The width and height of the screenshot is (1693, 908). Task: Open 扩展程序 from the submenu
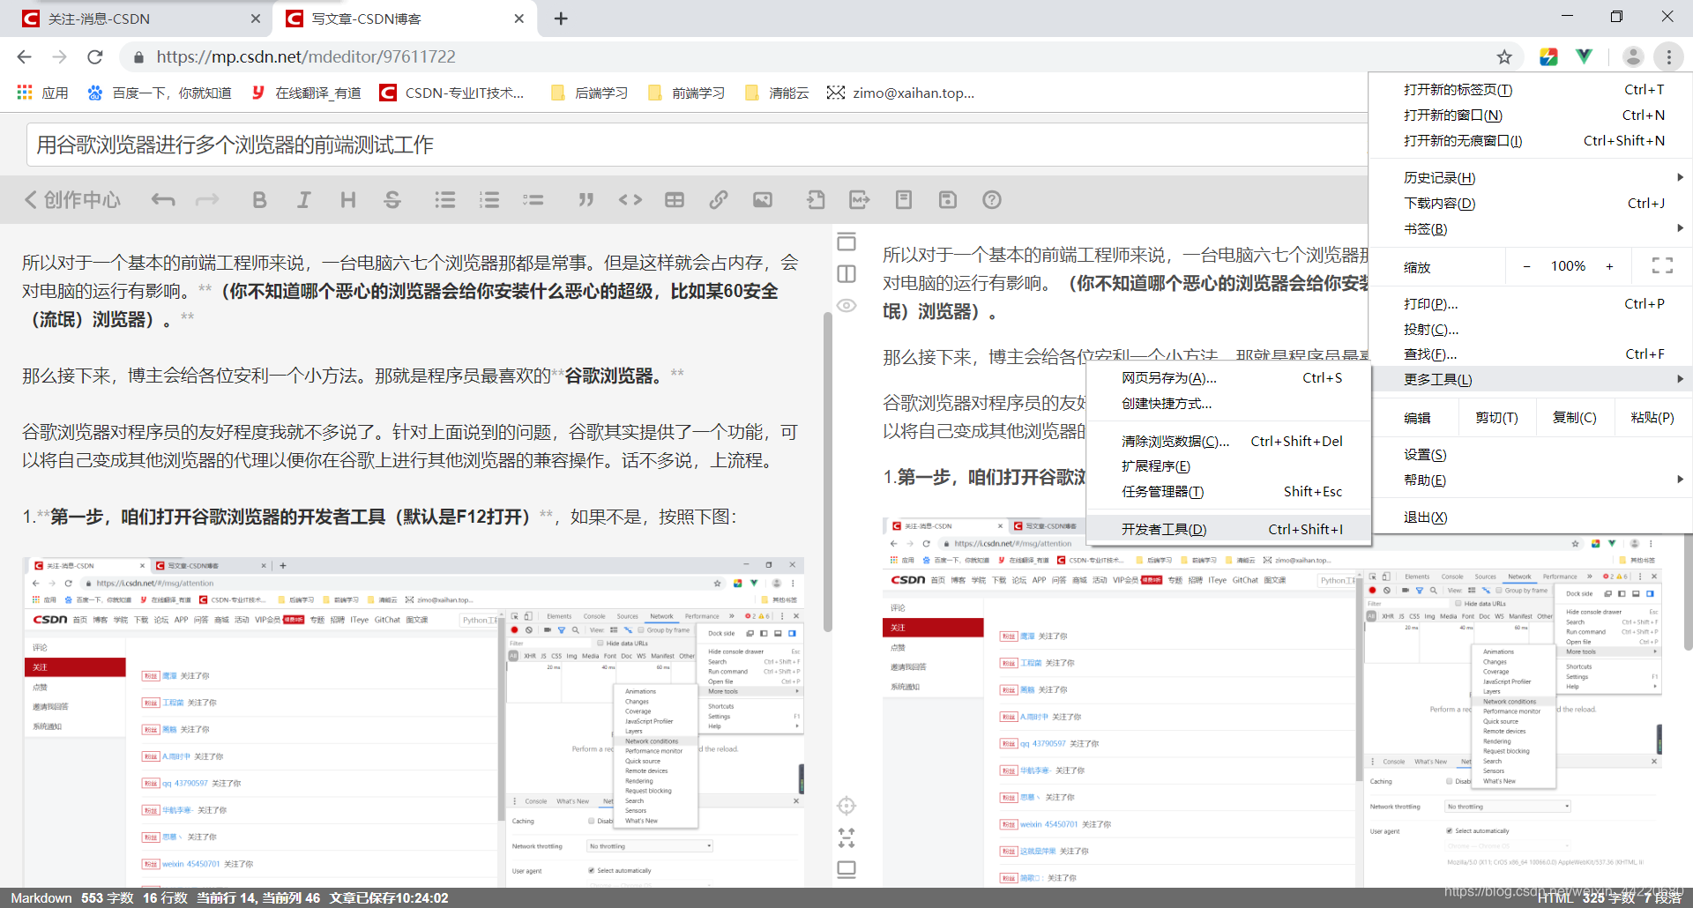(x=1229, y=466)
